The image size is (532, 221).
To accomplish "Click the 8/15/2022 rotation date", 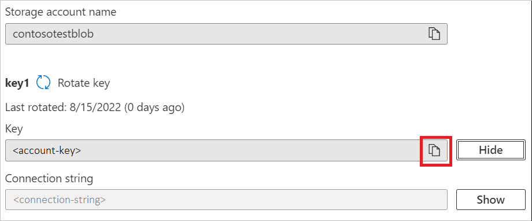I will [x=96, y=108].
